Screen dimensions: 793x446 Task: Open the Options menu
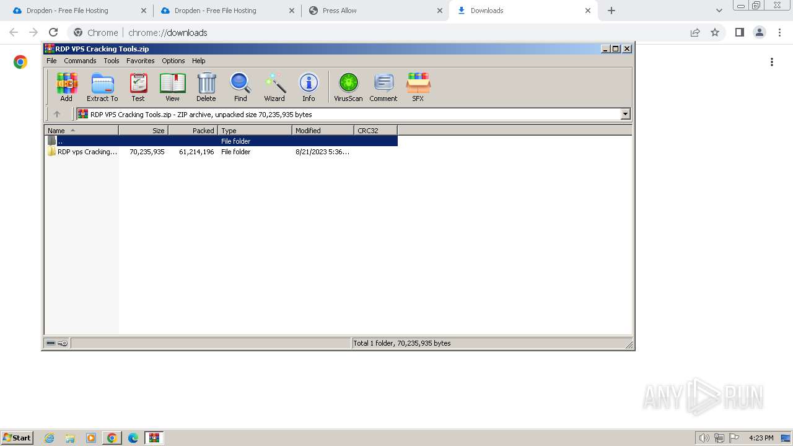click(x=173, y=61)
